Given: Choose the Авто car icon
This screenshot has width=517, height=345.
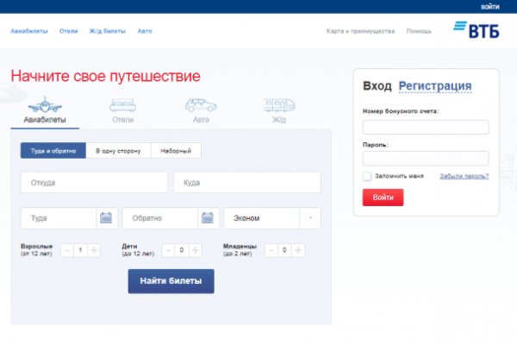Looking at the screenshot, I should (201, 106).
